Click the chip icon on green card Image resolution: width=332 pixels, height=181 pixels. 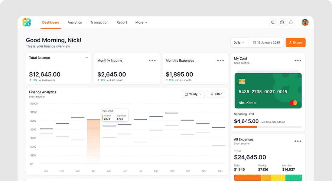tap(242, 81)
